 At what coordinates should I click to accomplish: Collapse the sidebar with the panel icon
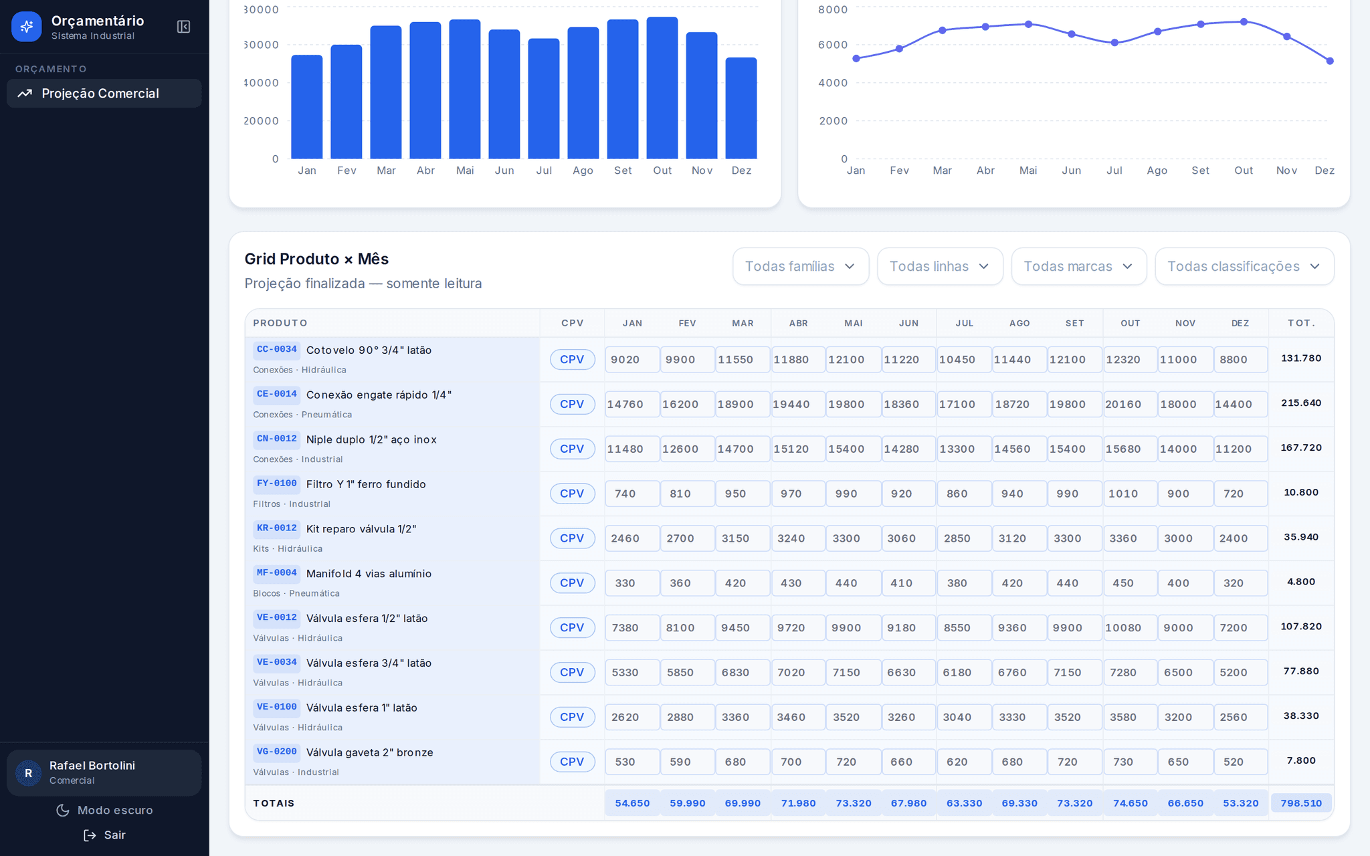click(x=183, y=27)
